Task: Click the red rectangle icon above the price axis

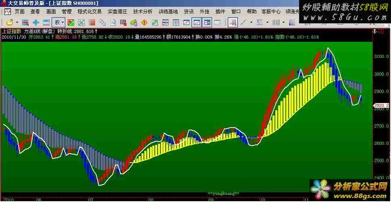Action: coord(381,32)
